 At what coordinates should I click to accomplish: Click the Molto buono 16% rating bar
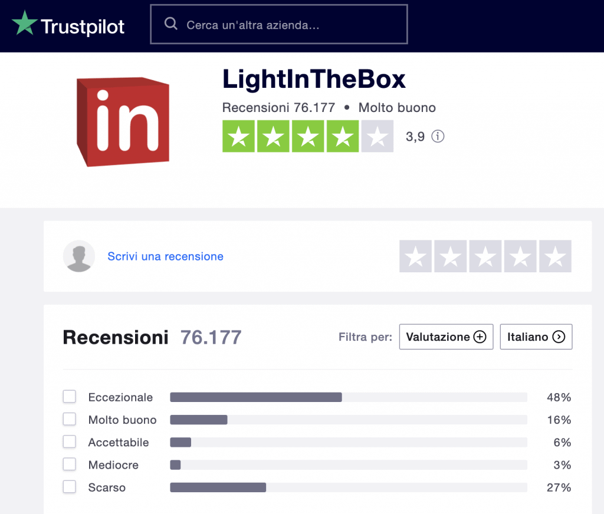(349, 420)
